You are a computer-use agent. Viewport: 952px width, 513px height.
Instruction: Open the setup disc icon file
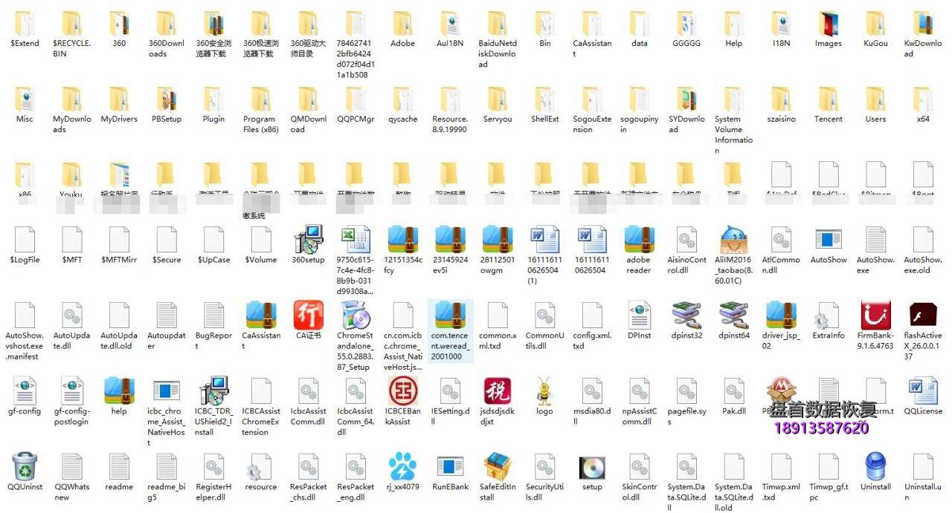(x=592, y=467)
